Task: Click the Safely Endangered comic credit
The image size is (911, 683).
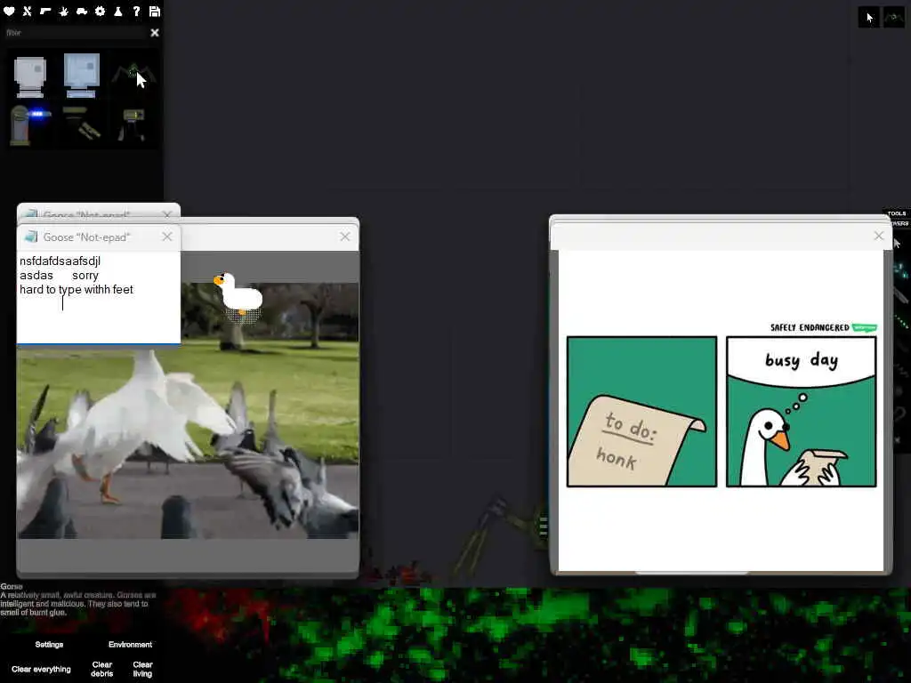Action: 823,327
